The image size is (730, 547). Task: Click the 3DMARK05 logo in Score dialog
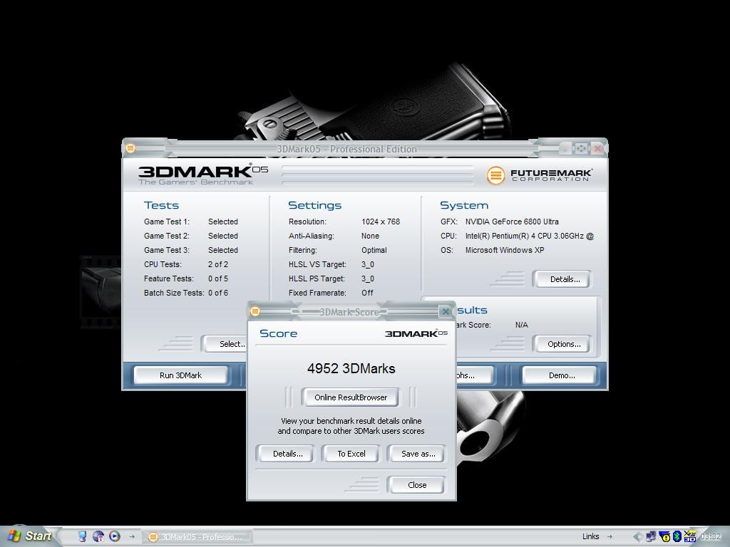(x=416, y=333)
